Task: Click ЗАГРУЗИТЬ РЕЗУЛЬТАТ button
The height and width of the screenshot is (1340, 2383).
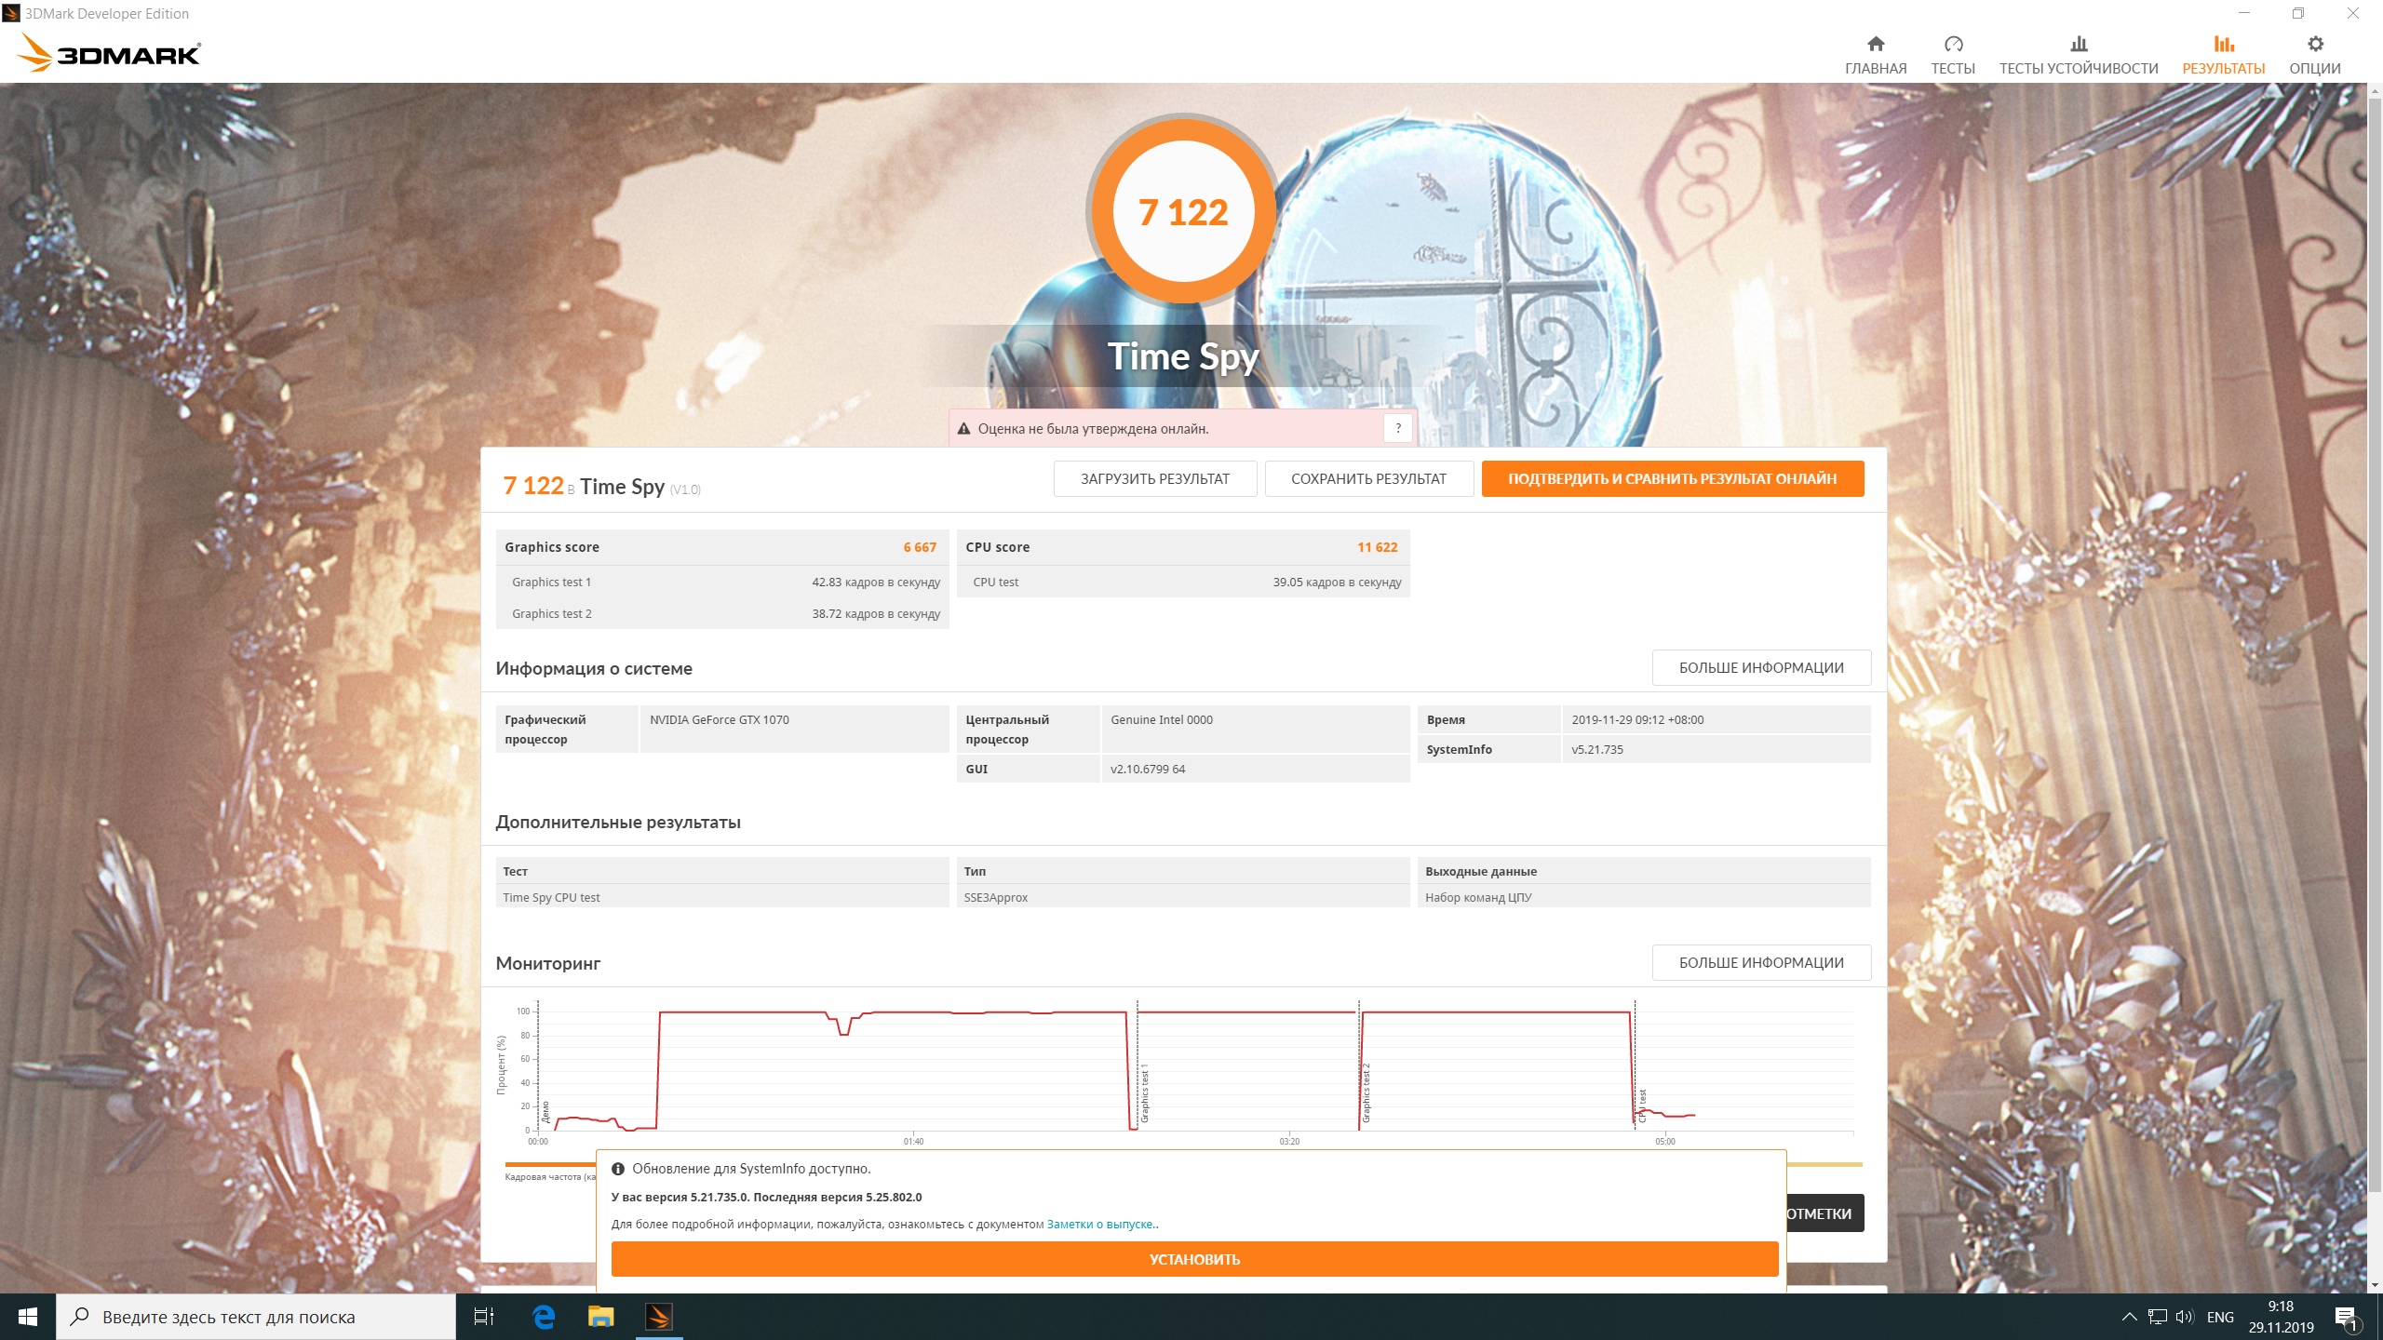Action: 1154,478
